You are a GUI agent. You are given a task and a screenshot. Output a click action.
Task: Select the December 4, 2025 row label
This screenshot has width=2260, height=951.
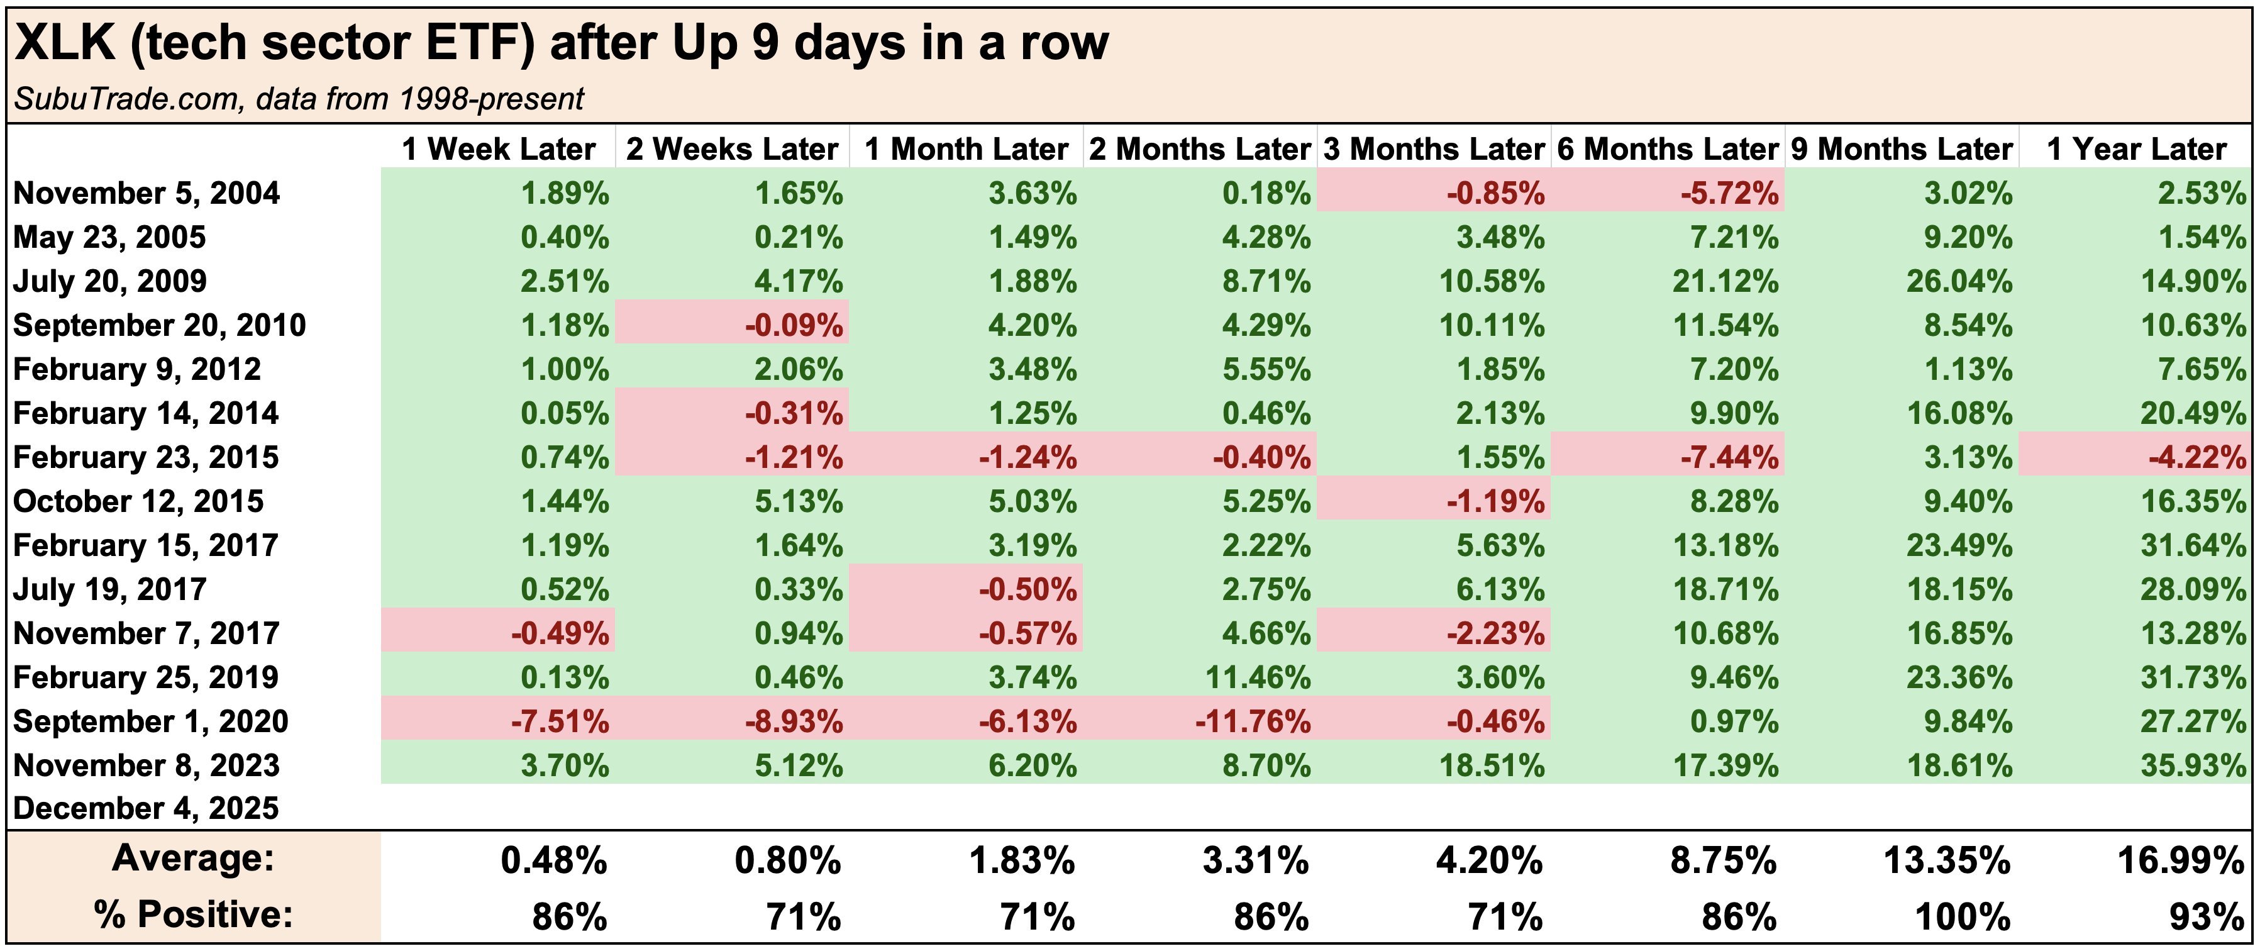[146, 808]
